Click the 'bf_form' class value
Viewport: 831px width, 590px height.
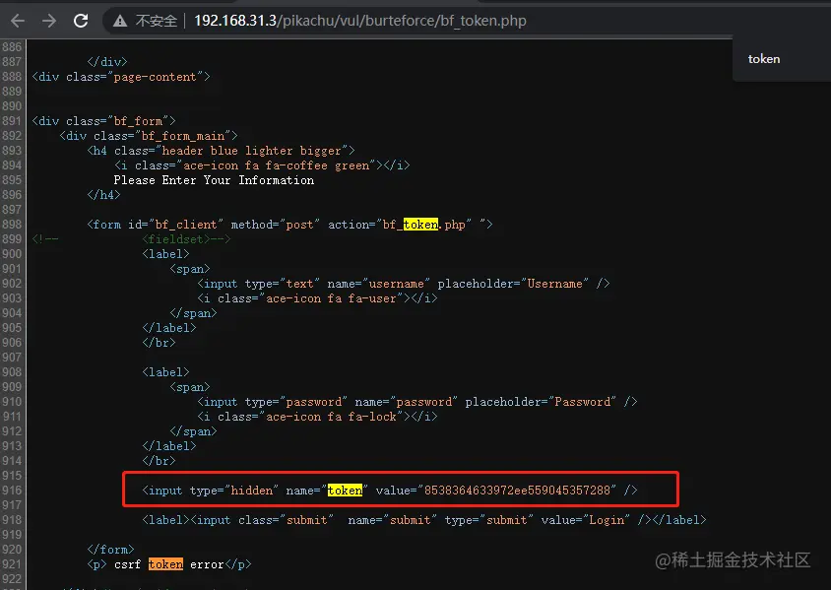[138, 121]
